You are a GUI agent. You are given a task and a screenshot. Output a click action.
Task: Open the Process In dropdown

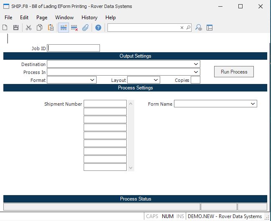196,72
